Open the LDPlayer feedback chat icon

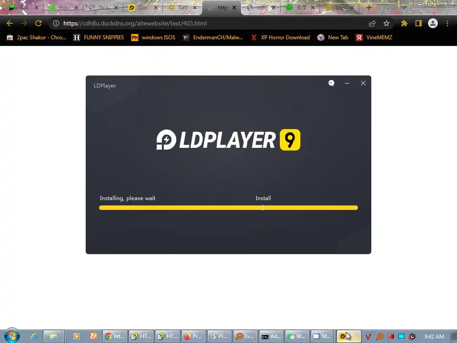[331, 83]
